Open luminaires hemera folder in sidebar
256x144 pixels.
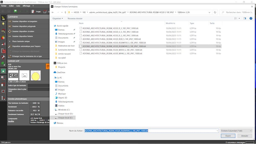(65, 50)
